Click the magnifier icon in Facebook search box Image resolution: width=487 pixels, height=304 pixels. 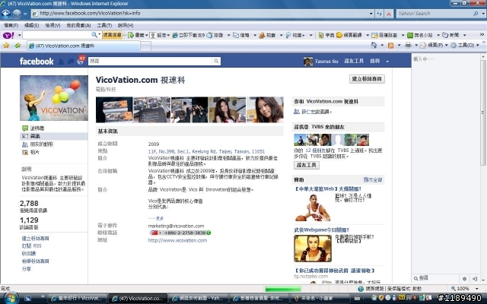[216, 61]
